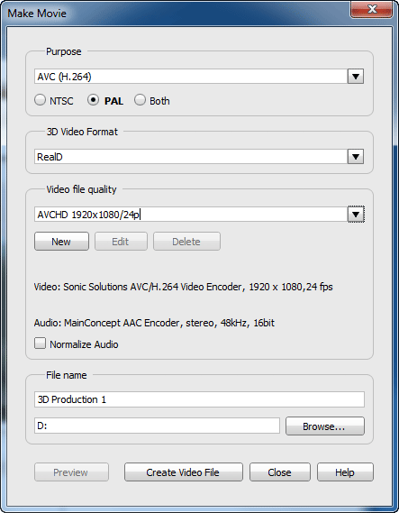The width and height of the screenshot is (399, 513).
Task: Click the AVC (H.264) purpose combo box
Action: pyautogui.click(x=191, y=77)
